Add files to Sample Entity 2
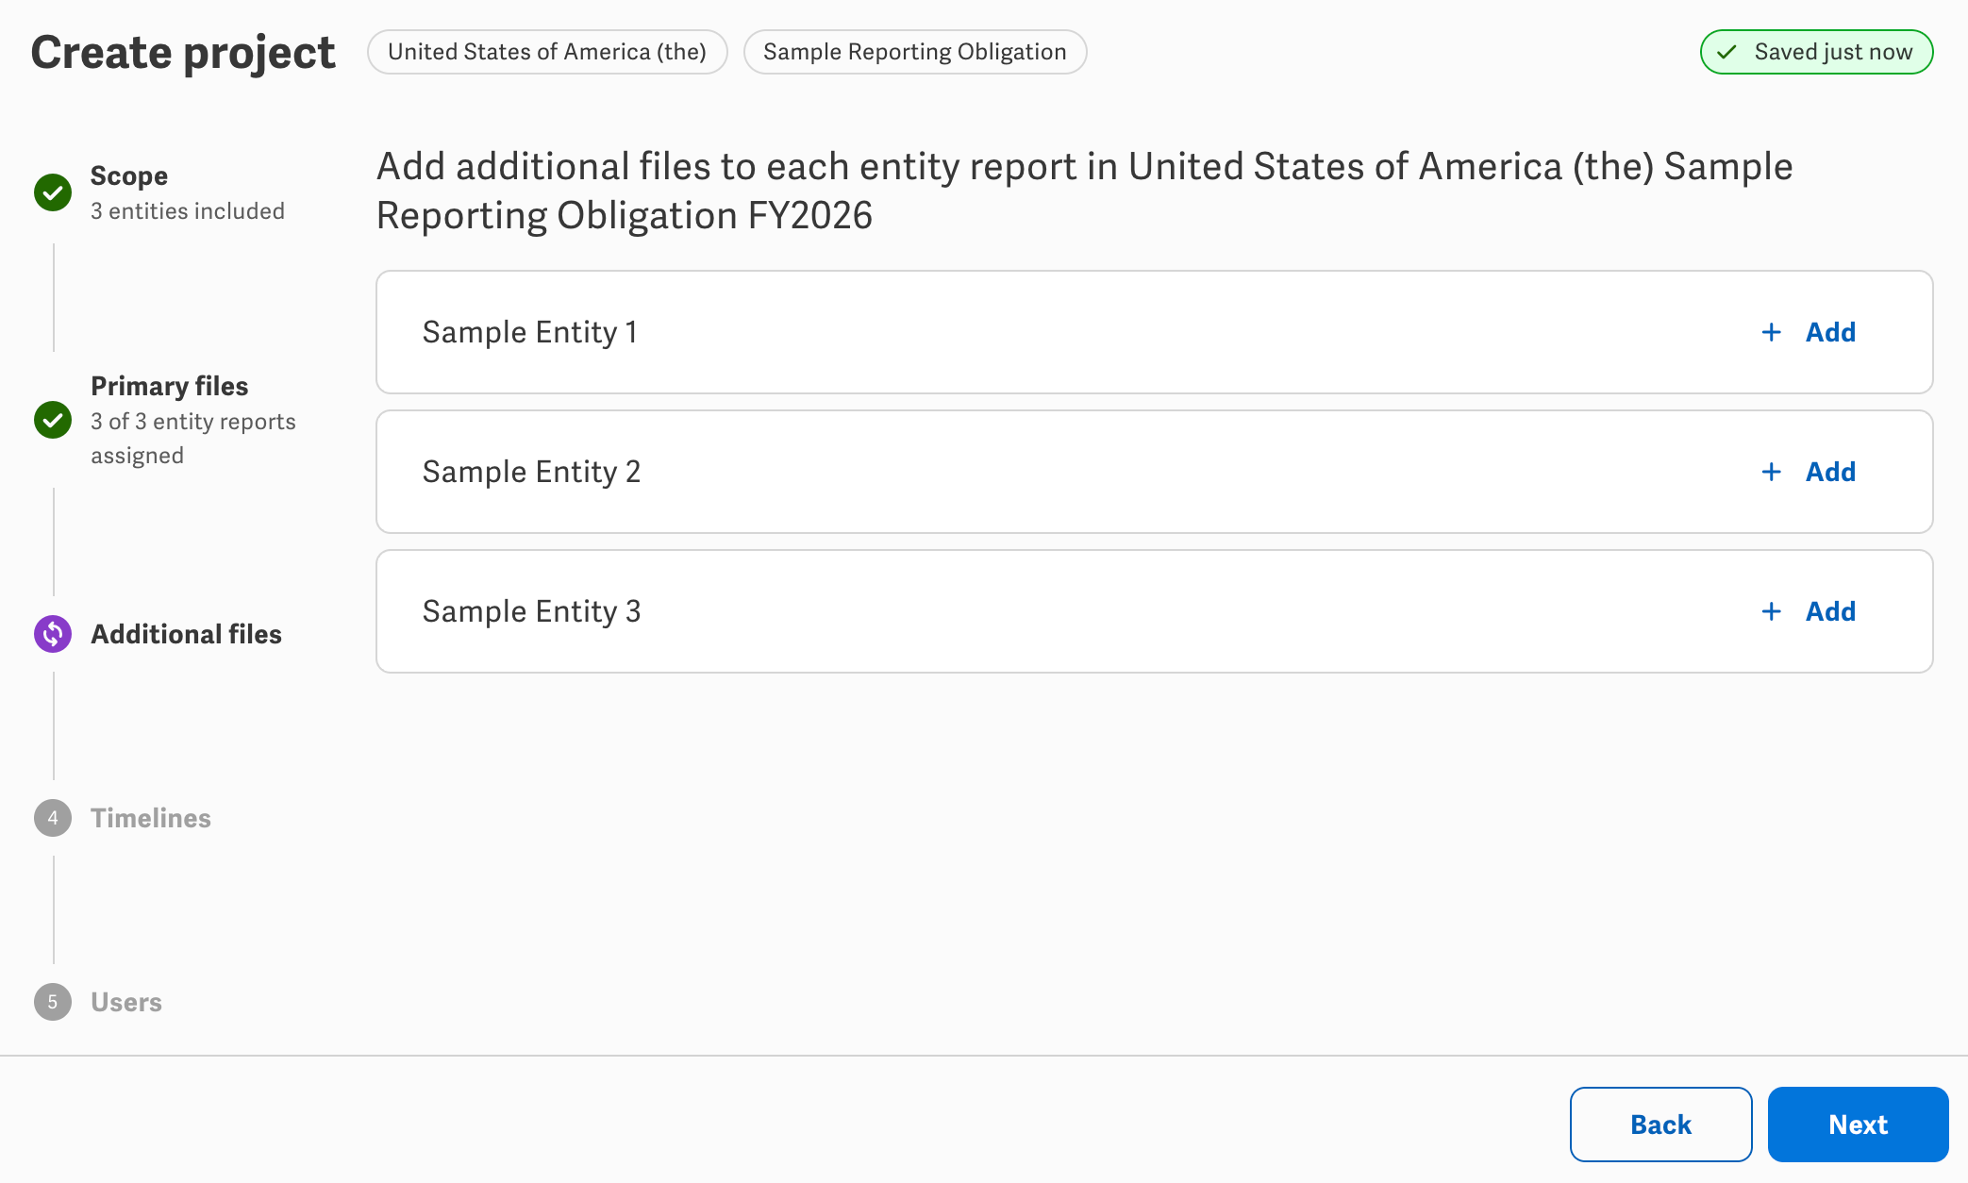 tap(1809, 472)
